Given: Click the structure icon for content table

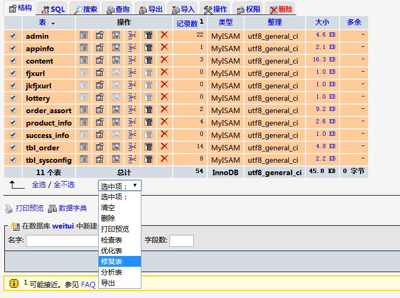Looking at the screenshot, I should point(100,60).
